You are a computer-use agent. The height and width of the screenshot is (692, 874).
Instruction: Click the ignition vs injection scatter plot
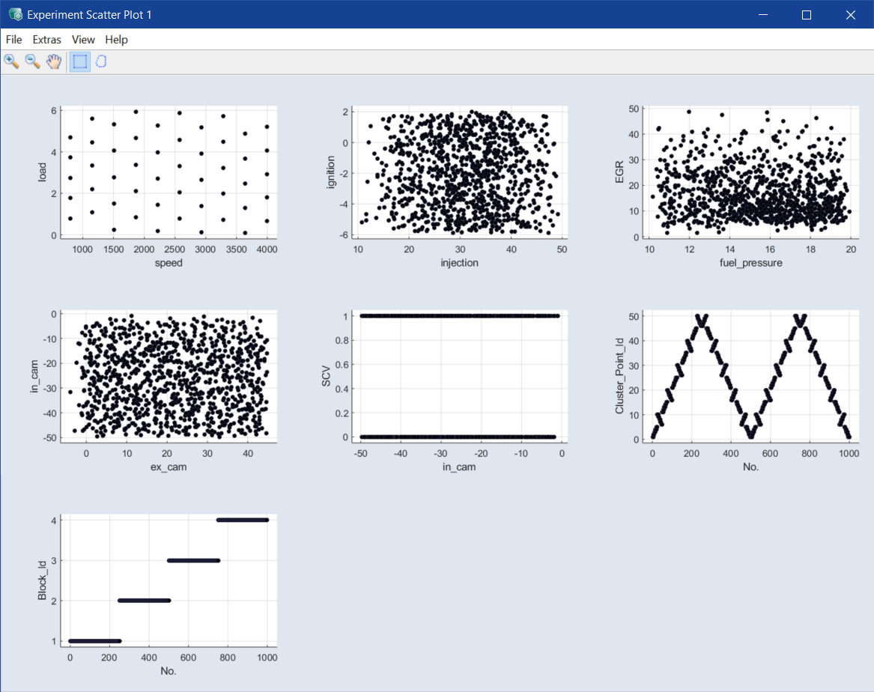460,172
